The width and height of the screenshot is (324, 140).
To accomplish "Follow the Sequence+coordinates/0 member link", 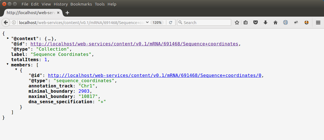I will 154,75.
